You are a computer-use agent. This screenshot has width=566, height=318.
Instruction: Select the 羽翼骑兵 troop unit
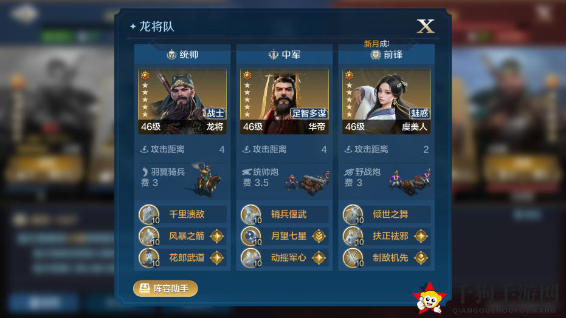pos(182,180)
